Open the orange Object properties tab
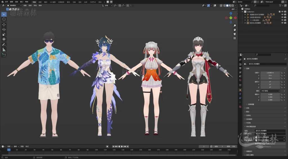 pos(240,90)
